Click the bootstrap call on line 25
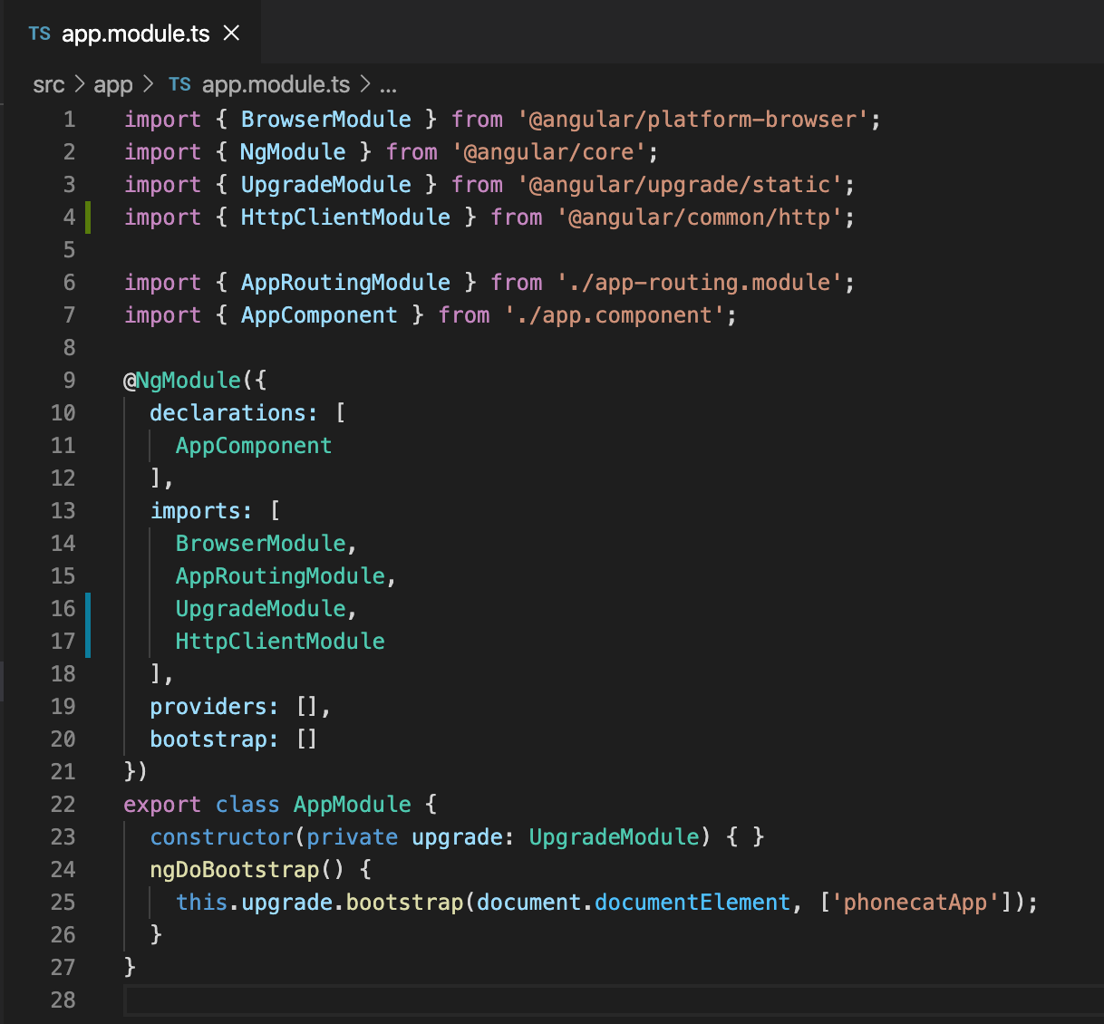 (x=404, y=903)
